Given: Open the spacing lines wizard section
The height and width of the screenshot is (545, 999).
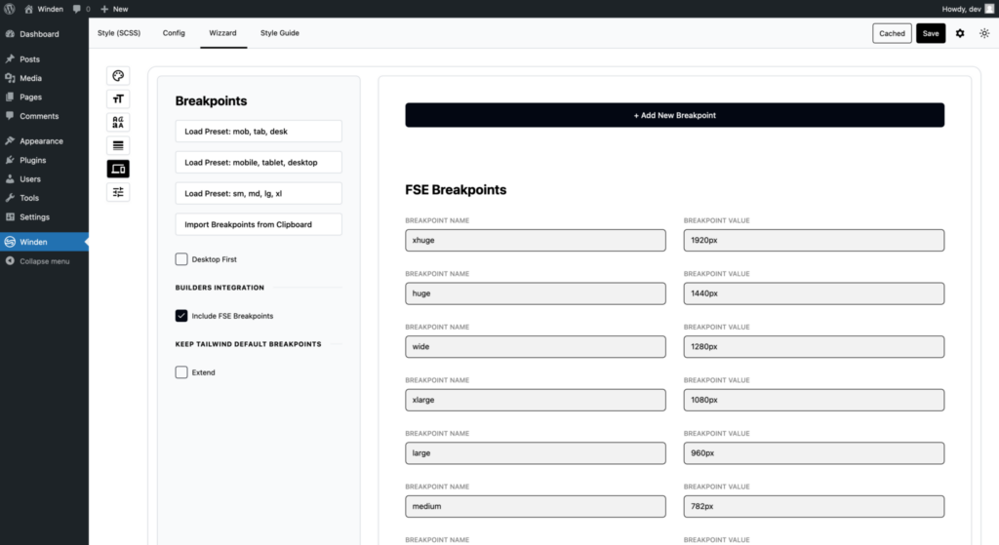Looking at the screenshot, I should coord(118,145).
